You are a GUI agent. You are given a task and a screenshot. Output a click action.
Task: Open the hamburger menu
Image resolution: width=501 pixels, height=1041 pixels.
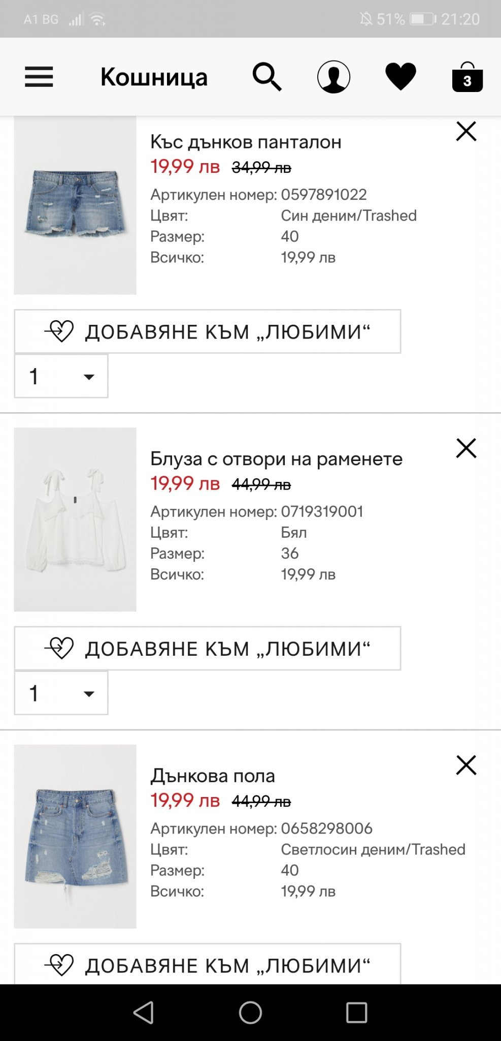pyautogui.click(x=39, y=77)
